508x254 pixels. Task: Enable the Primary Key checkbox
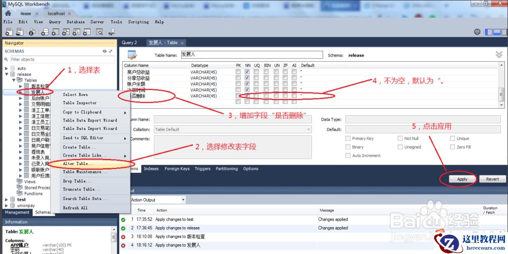(348, 138)
